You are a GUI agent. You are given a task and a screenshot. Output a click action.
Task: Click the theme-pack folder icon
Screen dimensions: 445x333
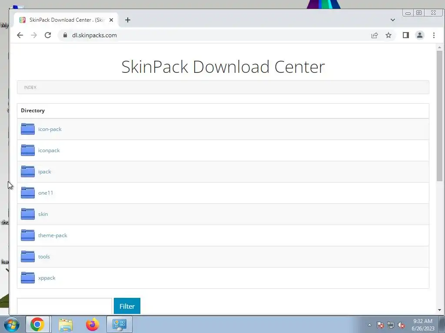(28, 235)
